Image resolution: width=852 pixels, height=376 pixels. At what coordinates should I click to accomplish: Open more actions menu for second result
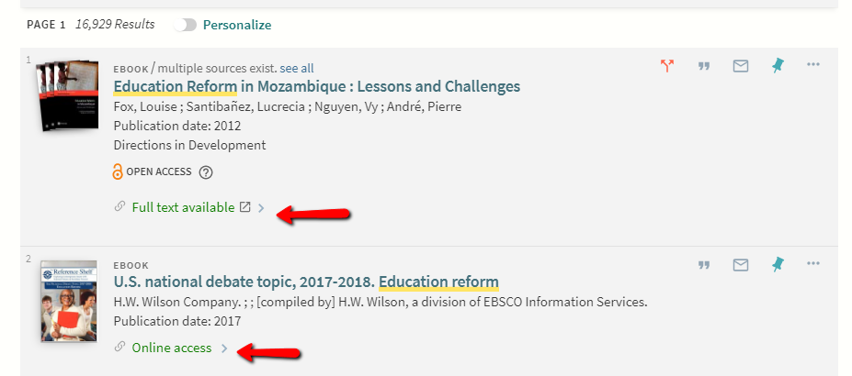pyautogui.click(x=813, y=264)
